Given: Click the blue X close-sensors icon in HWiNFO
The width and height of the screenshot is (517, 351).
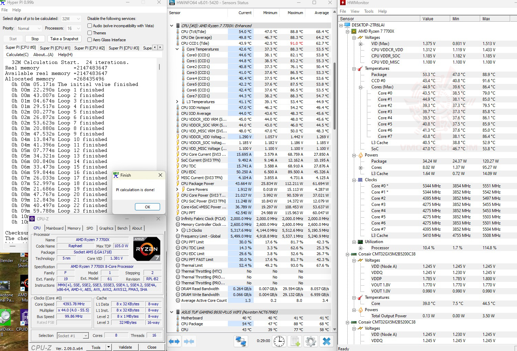Looking at the screenshot, I should [327, 341].
